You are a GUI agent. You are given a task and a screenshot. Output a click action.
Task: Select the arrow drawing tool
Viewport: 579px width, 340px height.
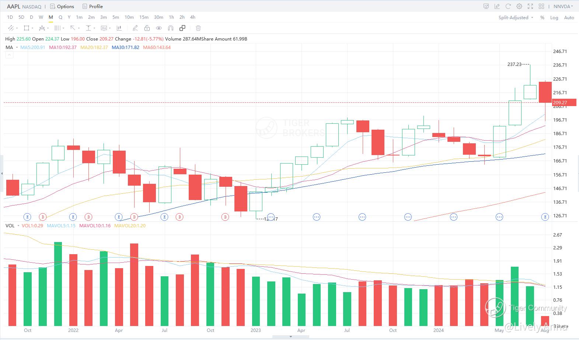[73, 28]
